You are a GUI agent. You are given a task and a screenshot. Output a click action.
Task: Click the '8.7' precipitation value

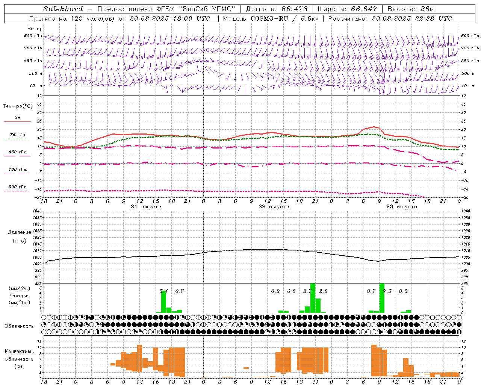click(x=307, y=291)
